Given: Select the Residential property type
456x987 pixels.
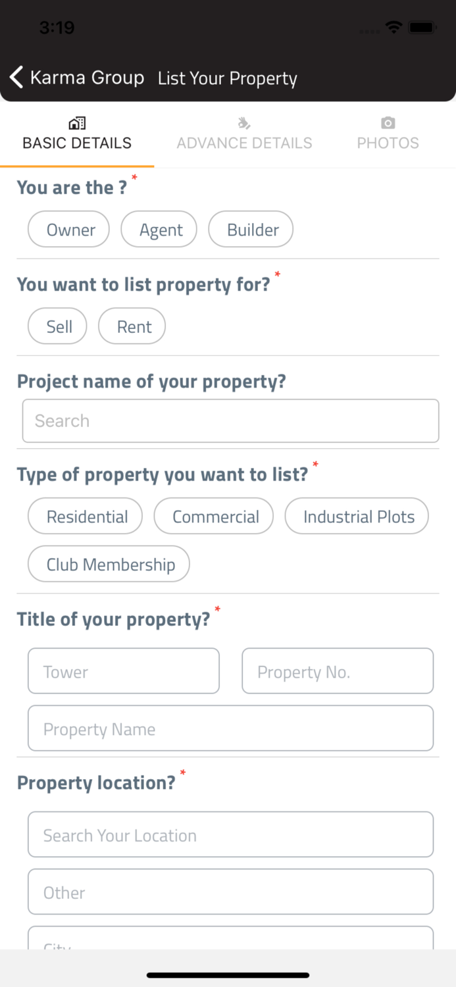Looking at the screenshot, I should coord(85,516).
